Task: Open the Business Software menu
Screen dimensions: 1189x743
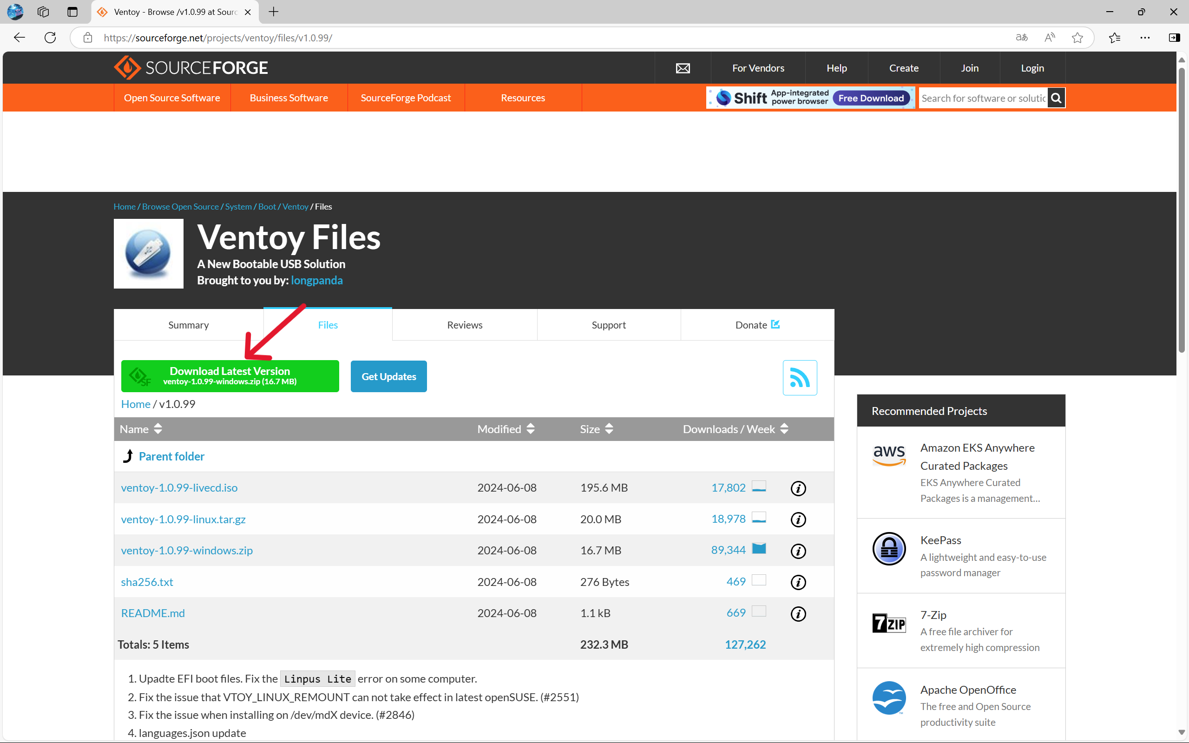Action: (x=289, y=98)
